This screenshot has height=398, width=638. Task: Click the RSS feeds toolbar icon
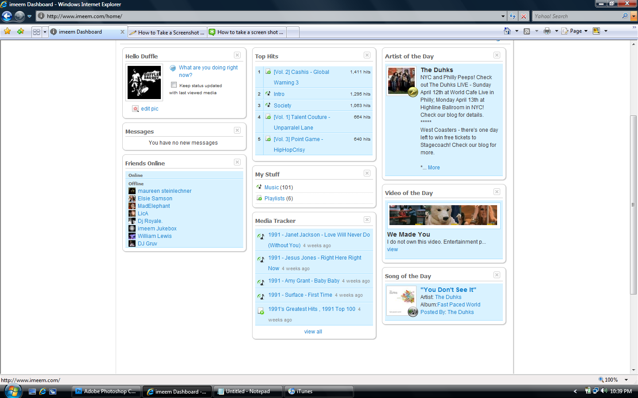pos(527,31)
